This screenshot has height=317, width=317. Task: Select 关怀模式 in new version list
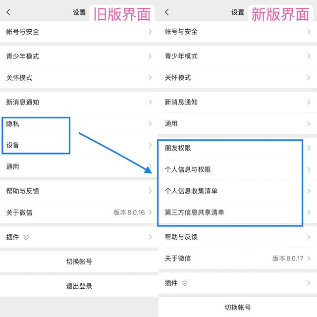pyautogui.click(x=238, y=78)
